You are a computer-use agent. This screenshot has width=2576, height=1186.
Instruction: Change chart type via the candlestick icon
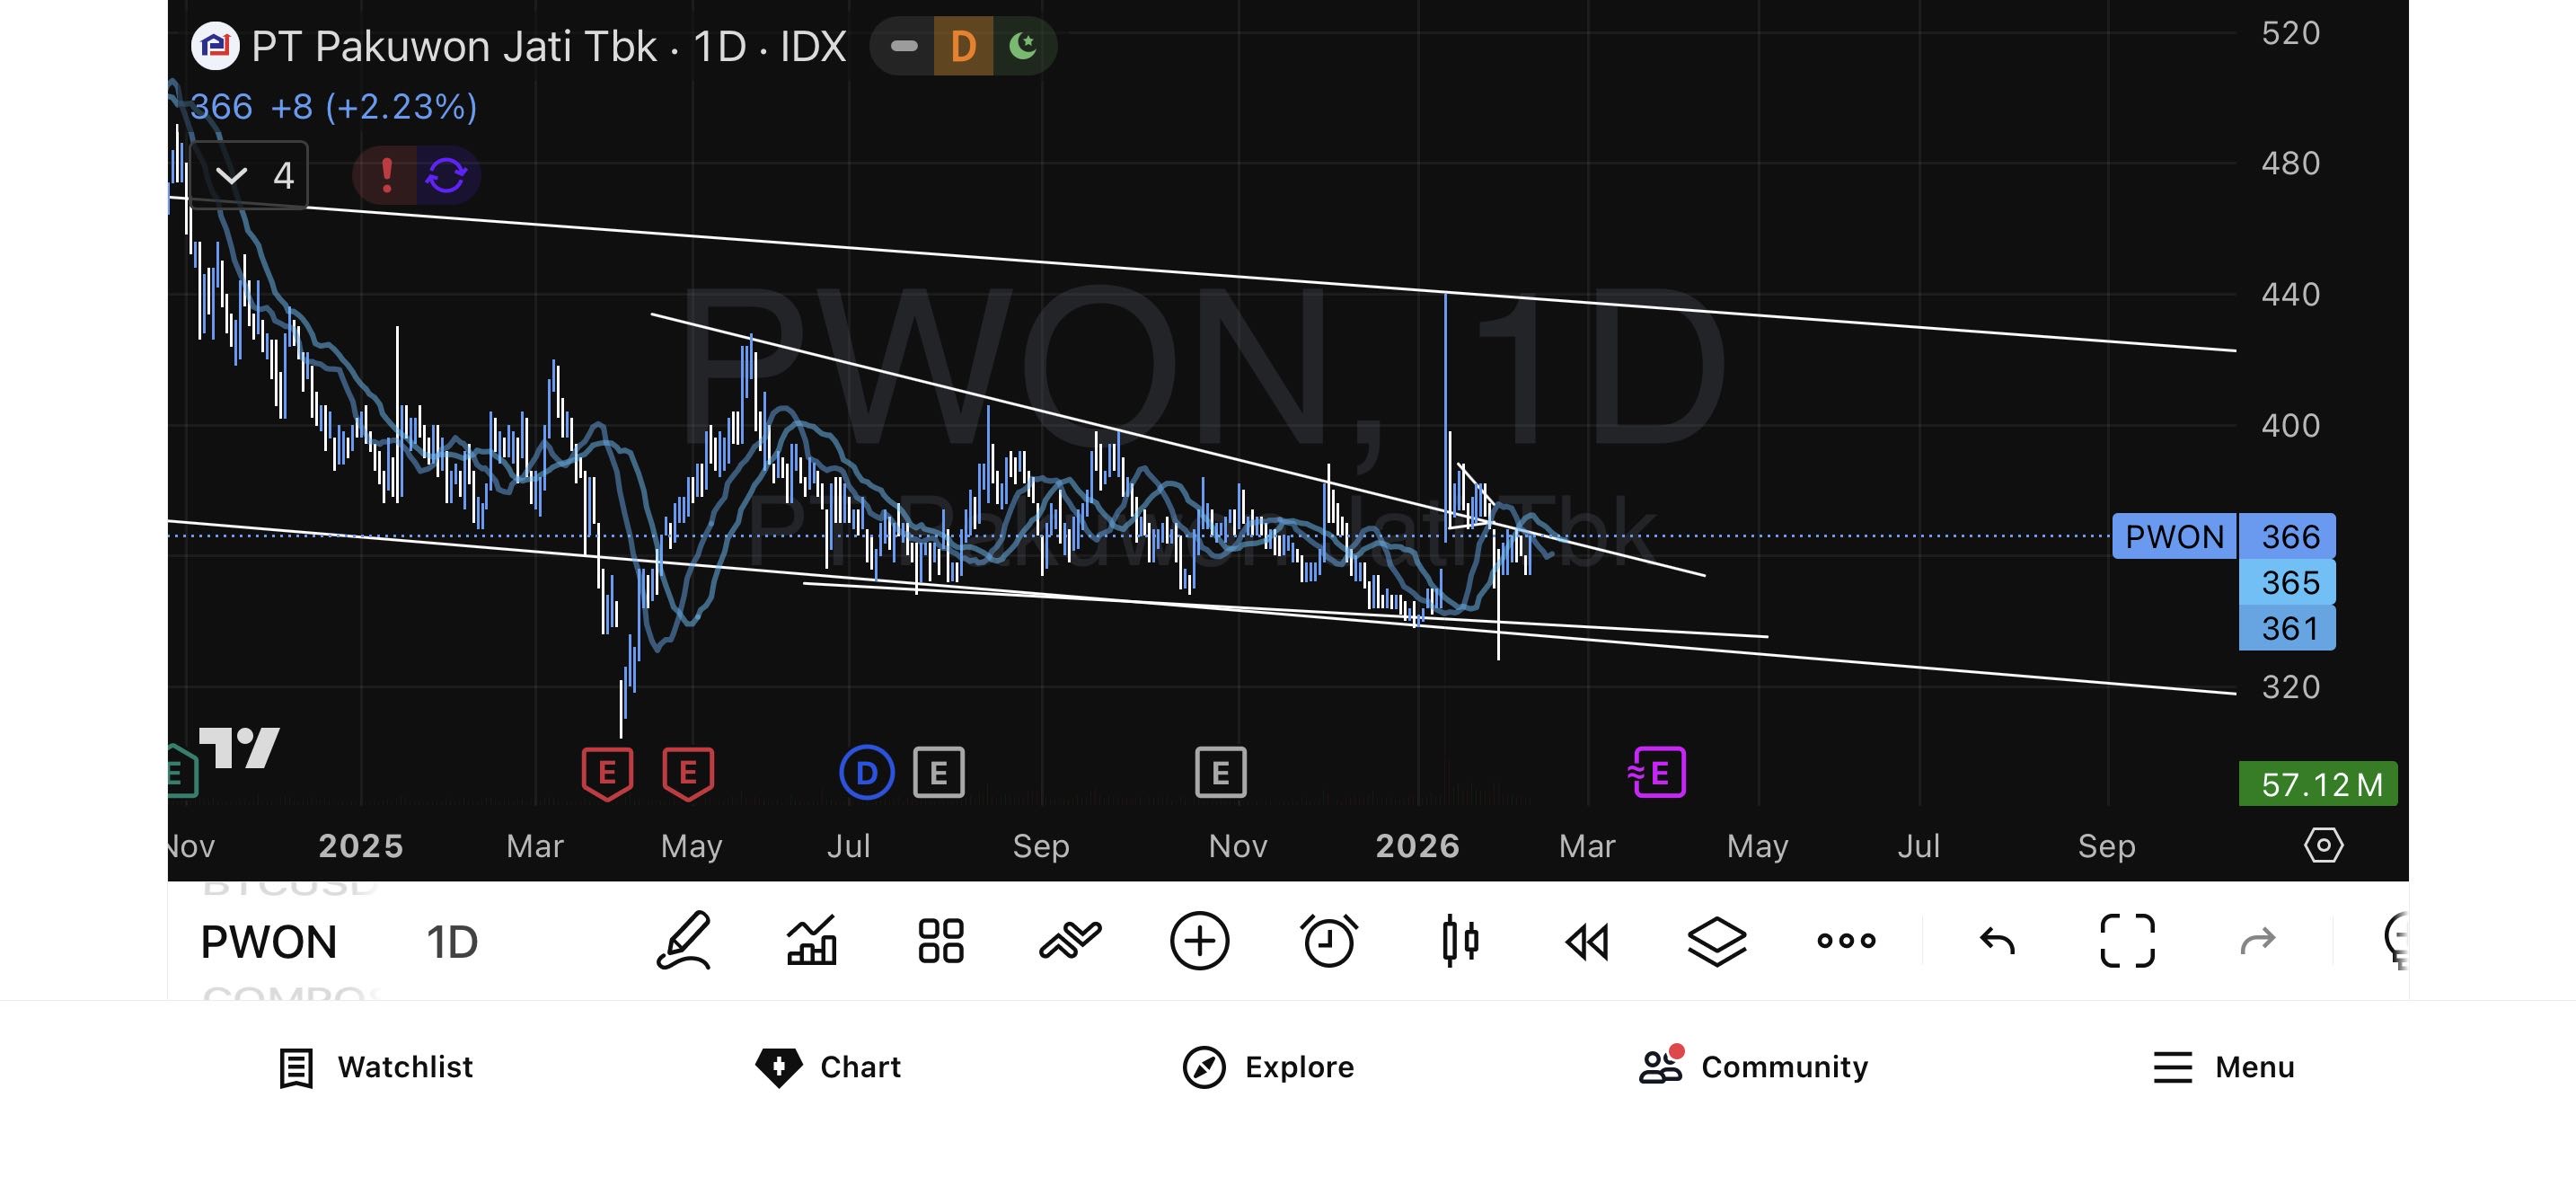click(1459, 941)
